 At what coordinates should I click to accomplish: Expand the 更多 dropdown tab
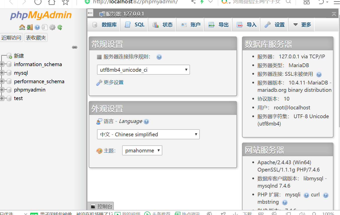click(x=302, y=25)
